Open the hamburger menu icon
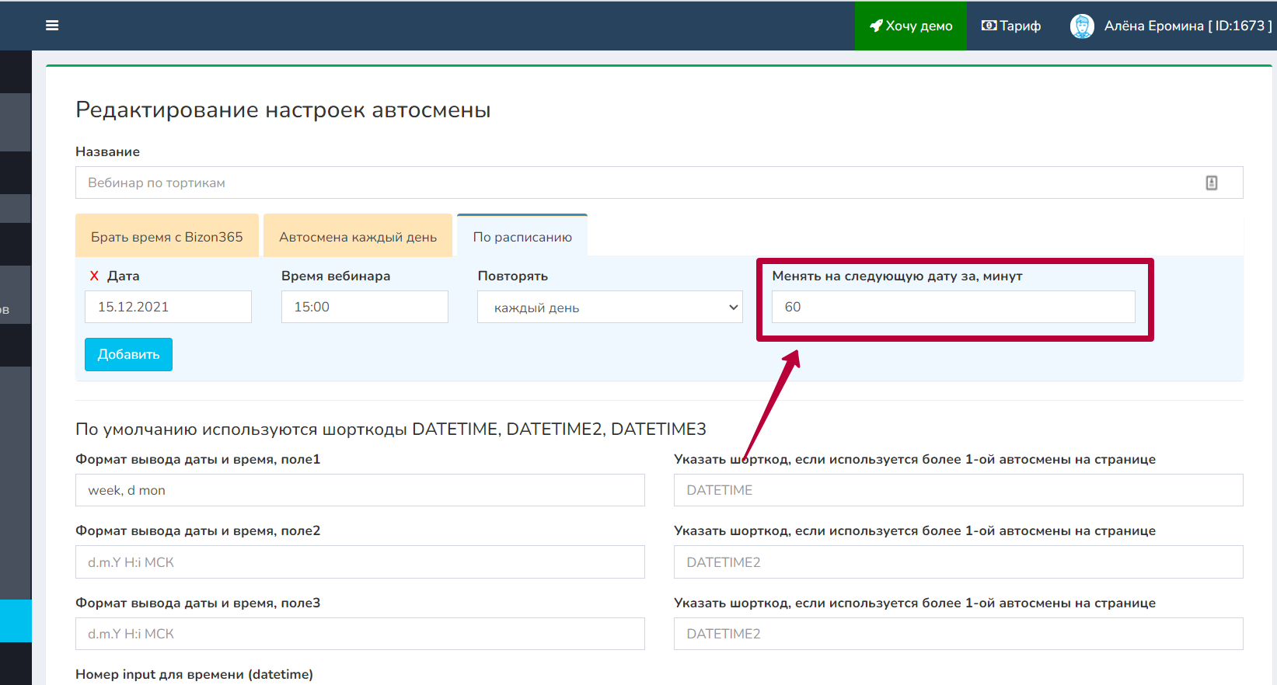The width and height of the screenshot is (1277, 685). [x=52, y=26]
